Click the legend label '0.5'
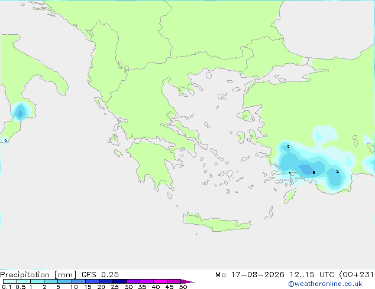 (x=21, y=287)
